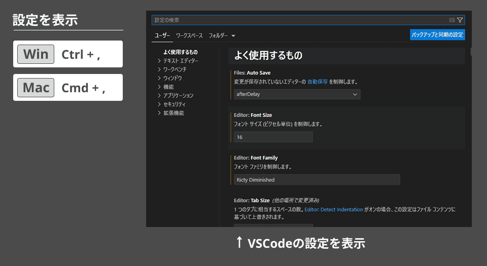The width and height of the screenshot is (487, 266).
Task: Click the Files: Auto Save setting title
Action: 252,73
